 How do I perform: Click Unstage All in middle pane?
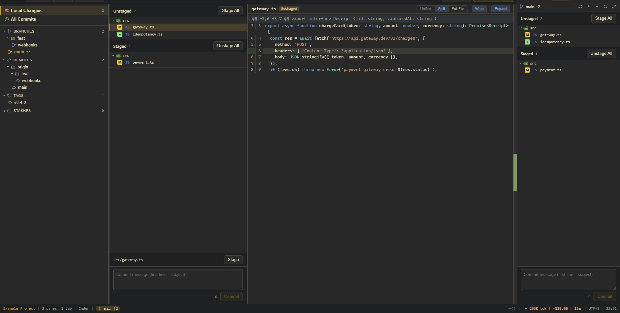pos(228,46)
